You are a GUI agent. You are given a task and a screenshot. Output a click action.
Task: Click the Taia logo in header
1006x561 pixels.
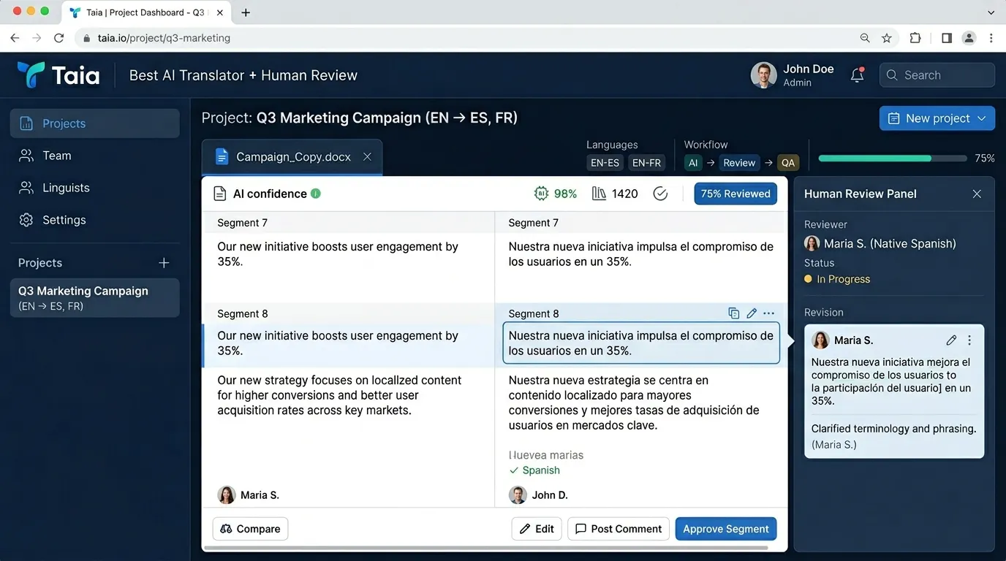58,75
